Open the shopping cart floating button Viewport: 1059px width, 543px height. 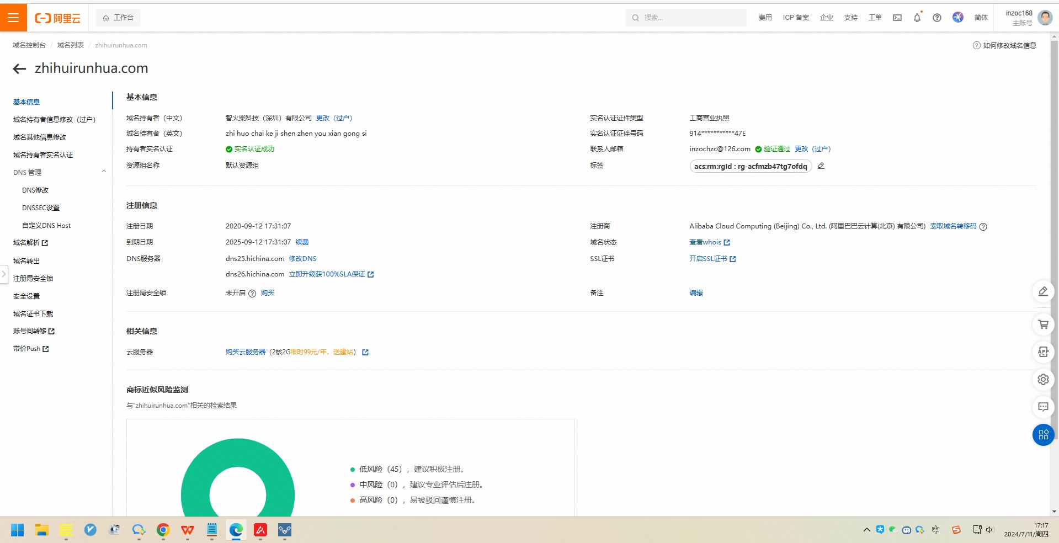click(1043, 324)
